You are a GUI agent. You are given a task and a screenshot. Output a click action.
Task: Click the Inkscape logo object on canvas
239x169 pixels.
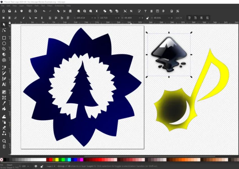coord(169,54)
